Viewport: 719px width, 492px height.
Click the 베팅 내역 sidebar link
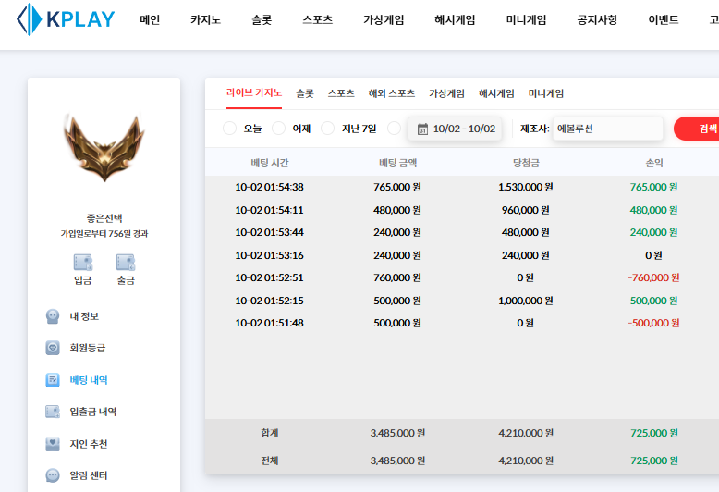pos(89,380)
